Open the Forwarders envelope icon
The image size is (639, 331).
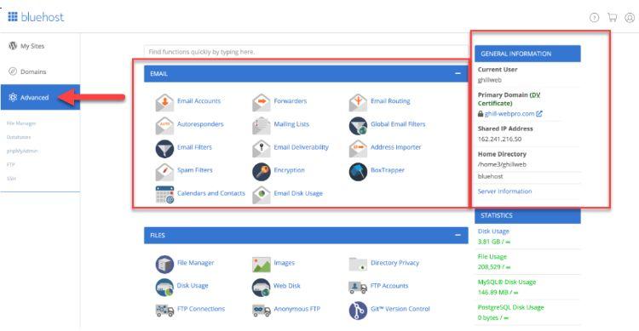262,102
